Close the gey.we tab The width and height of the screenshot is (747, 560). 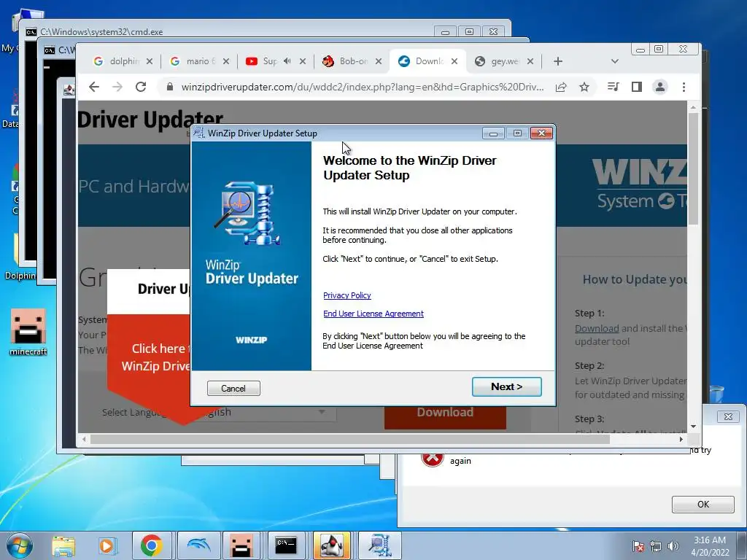coord(530,61)
